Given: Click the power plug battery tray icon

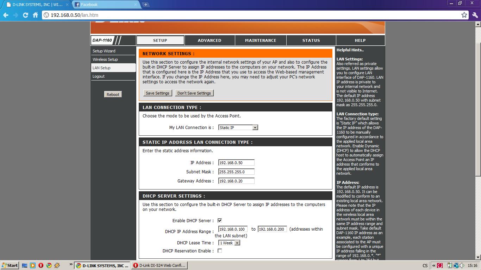Looking at the screenshot, I should (450, 265).
